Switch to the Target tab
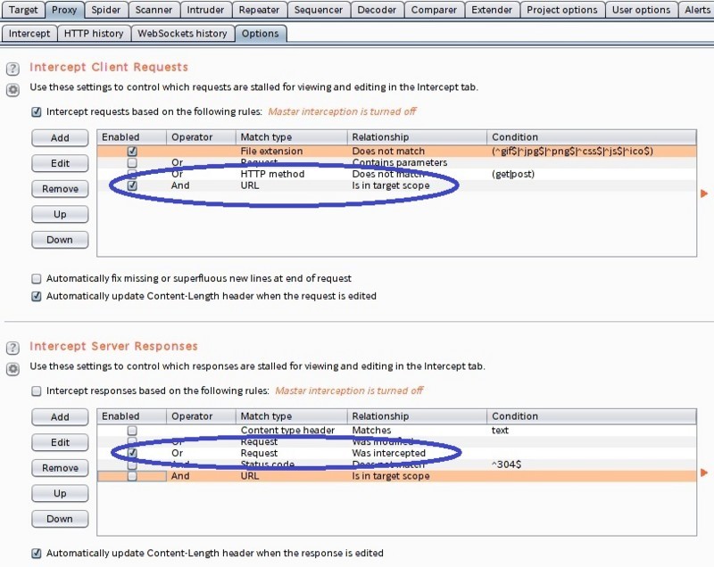Image resolution: width=714 pixels, height=567 pixels. pyautogui.click(x=23, y=10)
